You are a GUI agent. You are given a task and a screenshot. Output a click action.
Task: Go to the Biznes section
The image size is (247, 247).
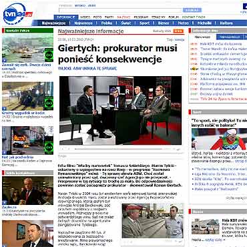point(164,23)
